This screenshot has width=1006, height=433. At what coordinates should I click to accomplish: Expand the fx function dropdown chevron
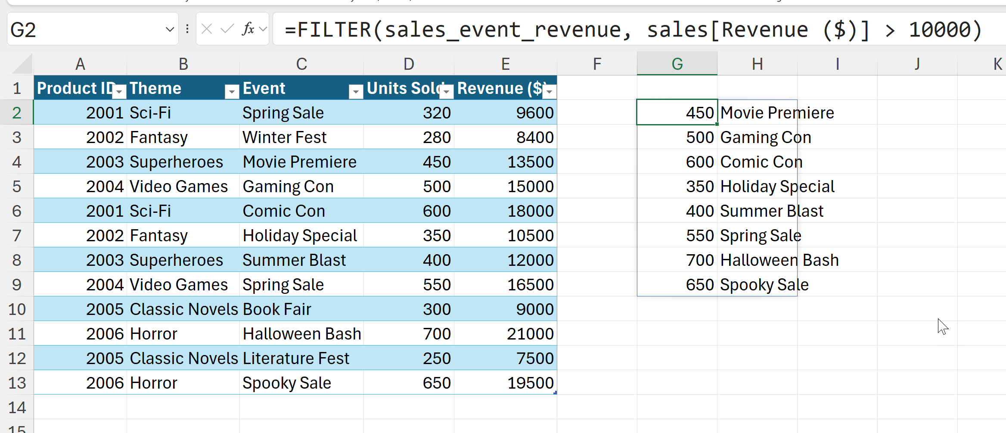[263, 29]
